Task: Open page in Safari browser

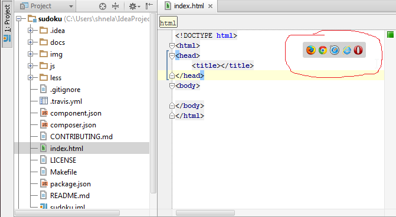Action: 335,50
